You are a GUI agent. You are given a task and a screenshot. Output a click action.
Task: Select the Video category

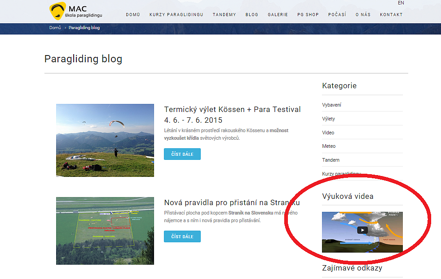tap(328, 133)
